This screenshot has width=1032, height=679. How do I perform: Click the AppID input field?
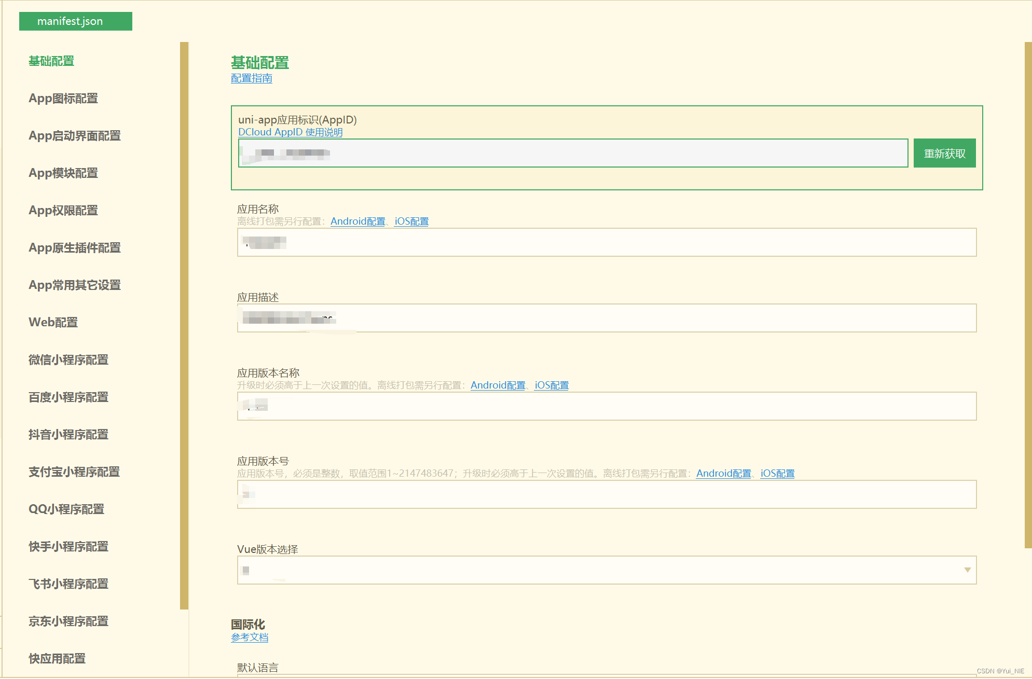(x=573, y=154)
